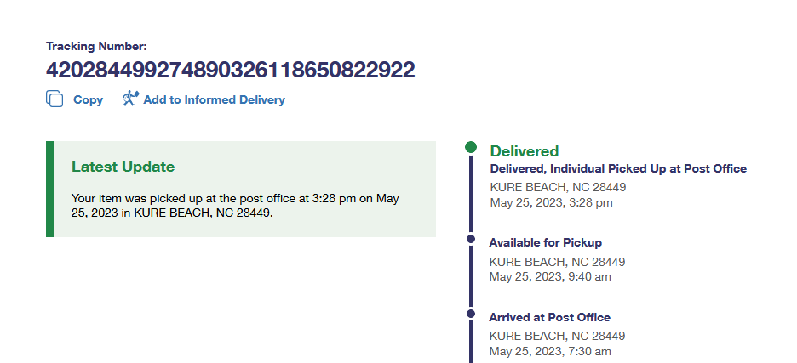Select the Available for Pickup timeline dot
Image resolution: width=797 pixels, height=363 pixels.
(471, 240)
